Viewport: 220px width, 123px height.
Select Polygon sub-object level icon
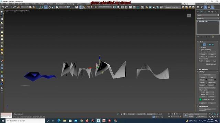(x=210, y=45)
